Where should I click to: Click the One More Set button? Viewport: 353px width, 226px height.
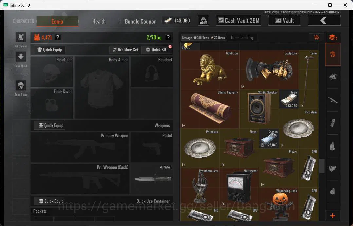[125, 50]
